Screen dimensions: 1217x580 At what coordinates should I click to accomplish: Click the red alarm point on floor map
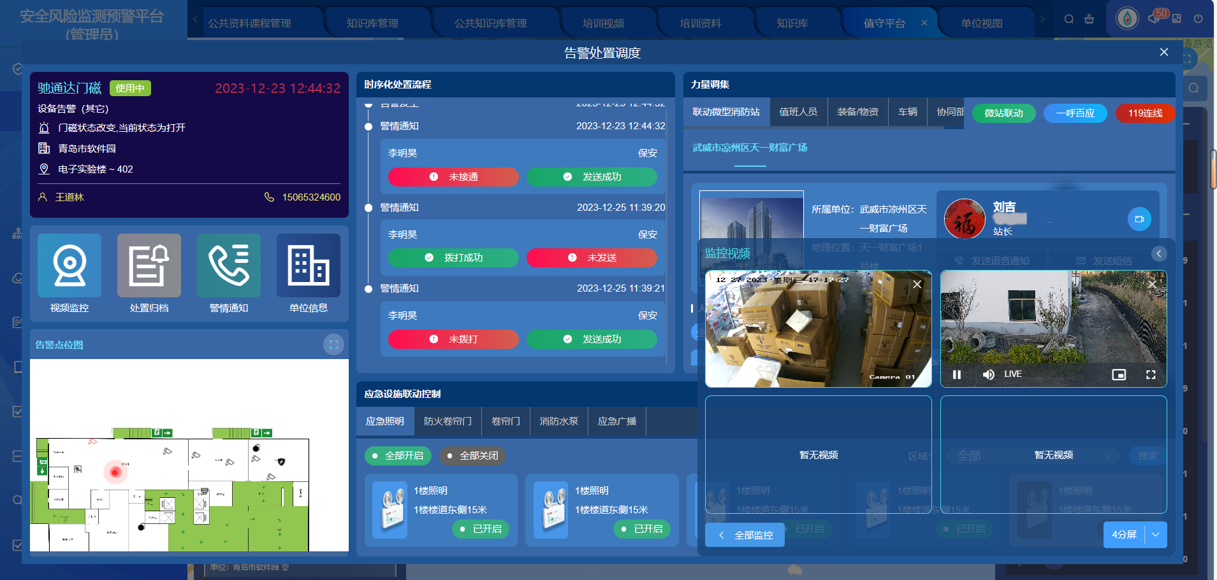[x=115, y=472]
